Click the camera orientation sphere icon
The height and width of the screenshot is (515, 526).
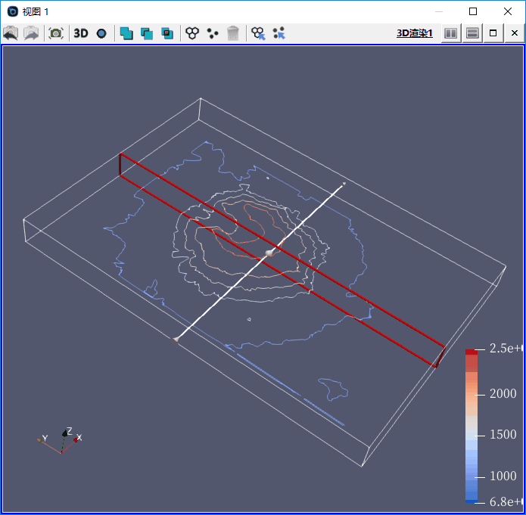coord(101,33)
